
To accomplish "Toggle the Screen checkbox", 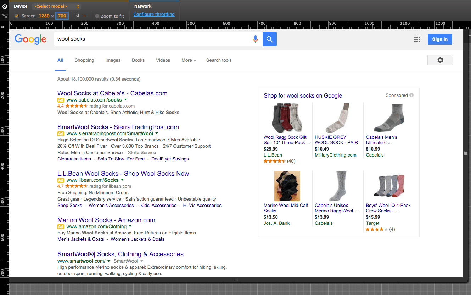I will coord(17,16).
